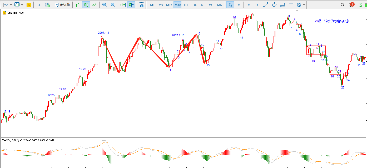Open the search magnifier in toolbar

[x=343, y=5]
